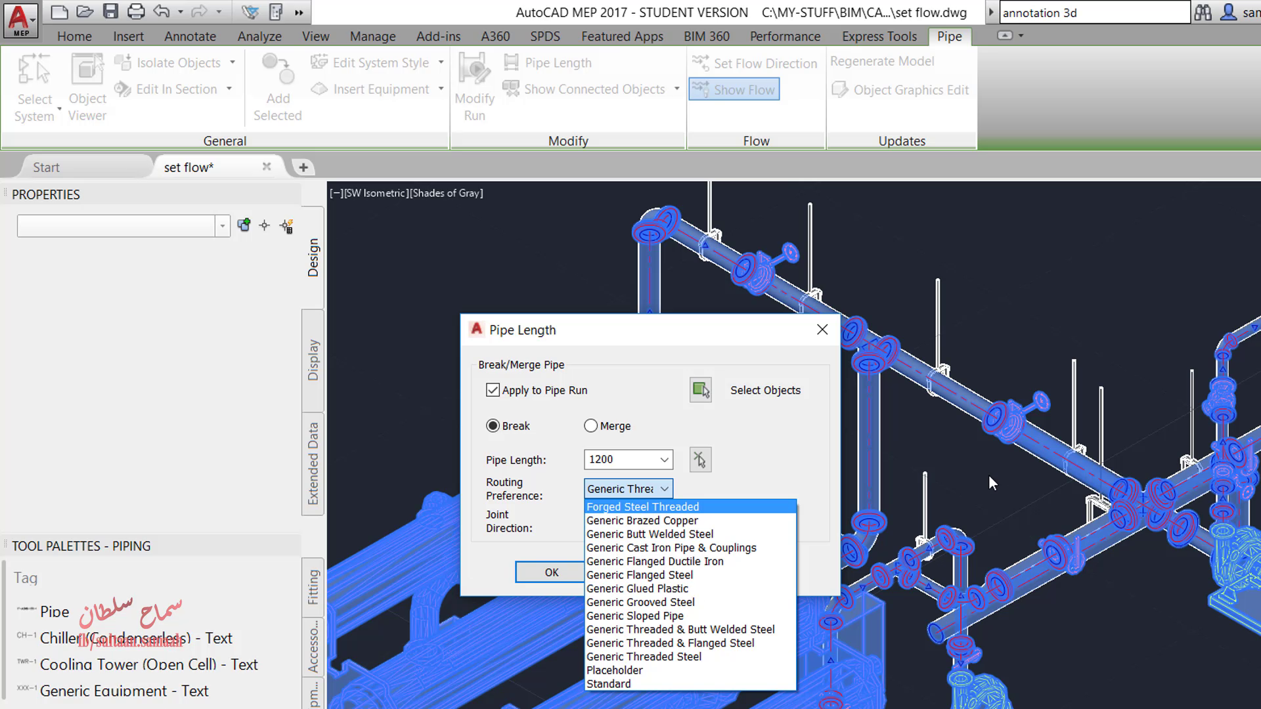Screen dimensions: 1261x709
Task: Click the Quick Select icon in Properties
Action: 286,226
